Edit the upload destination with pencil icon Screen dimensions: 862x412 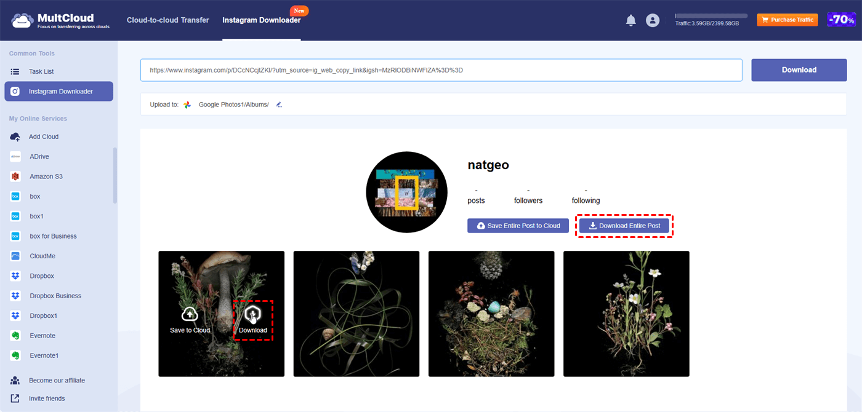coord(279,105)
